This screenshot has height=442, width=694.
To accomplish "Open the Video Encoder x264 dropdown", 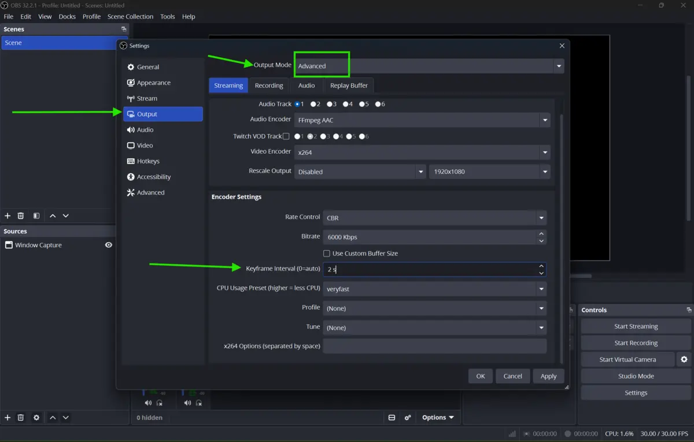I will pyautogui.click(x=422, y=153).
